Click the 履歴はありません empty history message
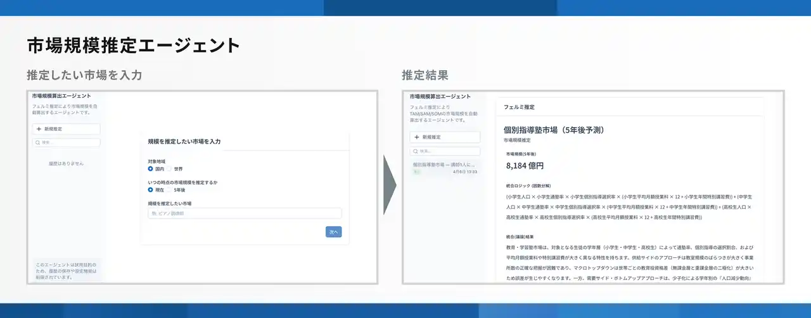Image resolution: width=811 pixels, height=318 pixels. (66, 164)
